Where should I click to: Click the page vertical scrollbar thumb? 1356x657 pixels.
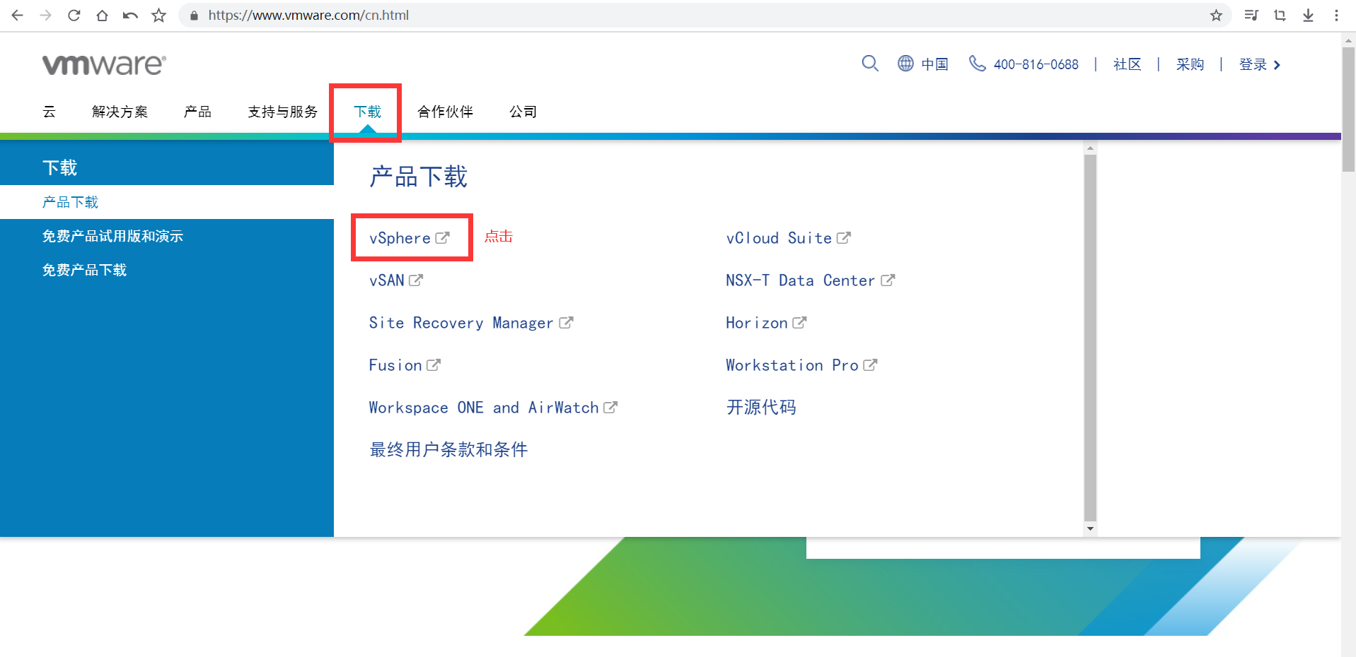[1348, 109]
